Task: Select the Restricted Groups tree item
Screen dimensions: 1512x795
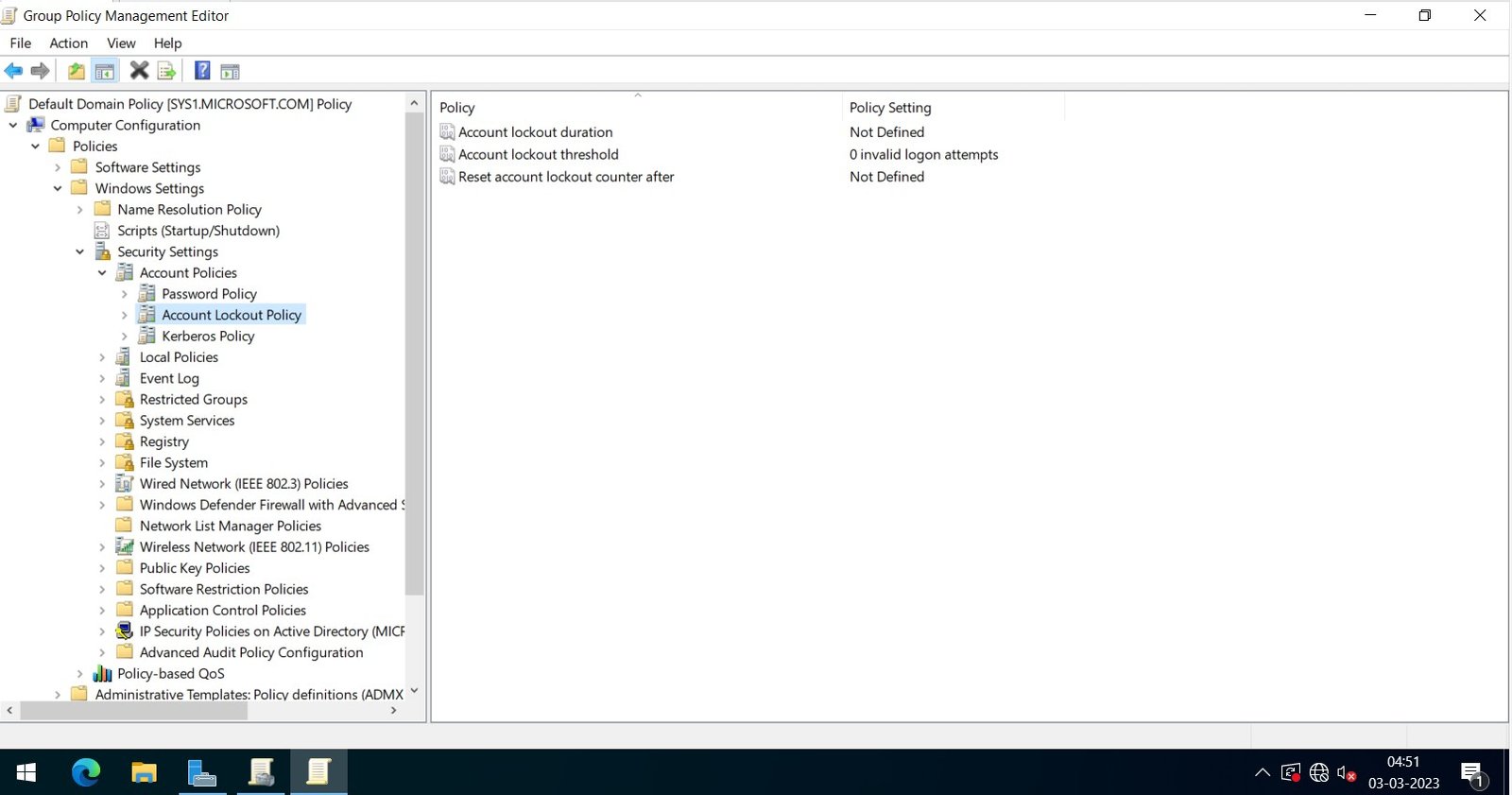Action: pyautogui.click(x=194, y=399)
